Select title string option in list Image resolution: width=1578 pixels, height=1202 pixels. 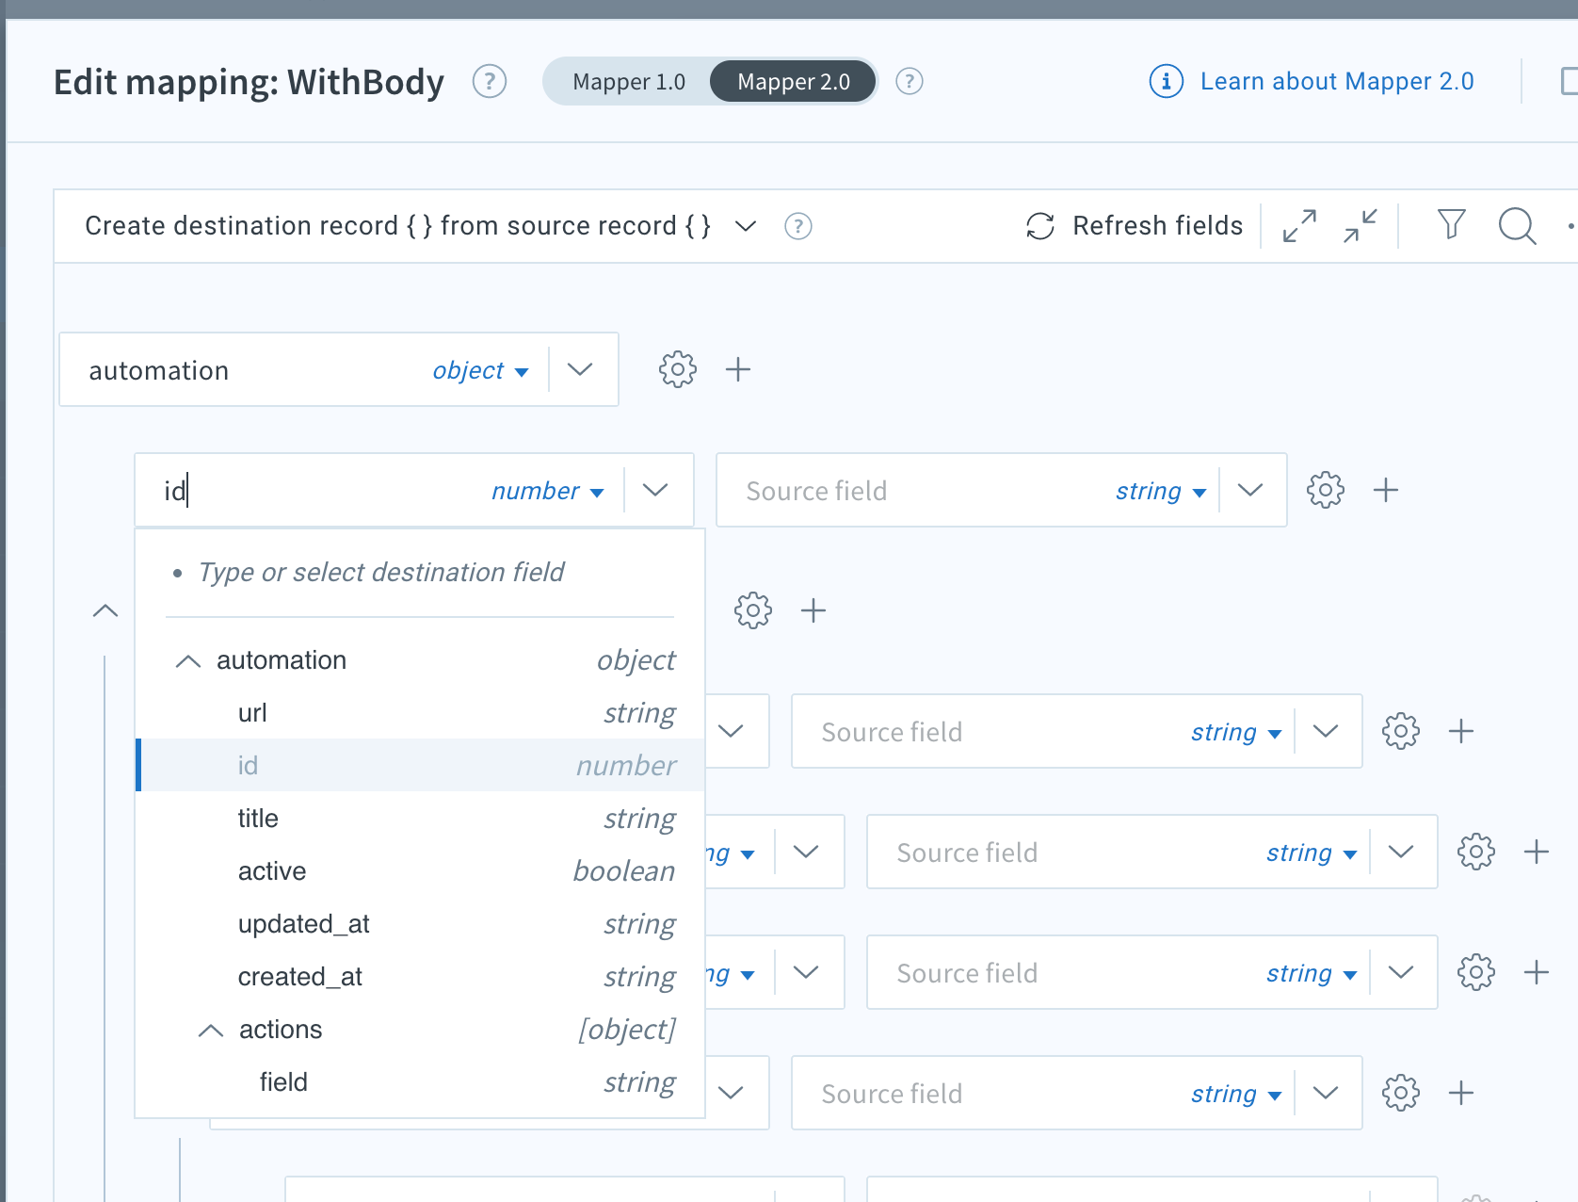pyautogui.click(x=421, y=819)
